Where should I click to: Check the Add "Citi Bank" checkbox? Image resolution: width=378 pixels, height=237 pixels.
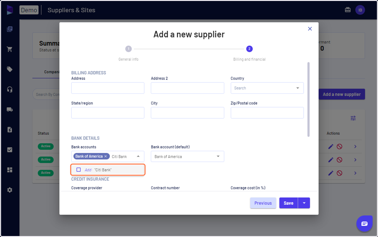pos(79,170)
